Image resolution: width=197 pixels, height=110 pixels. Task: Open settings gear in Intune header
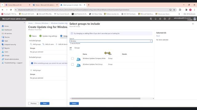click(x=160, y=19)
